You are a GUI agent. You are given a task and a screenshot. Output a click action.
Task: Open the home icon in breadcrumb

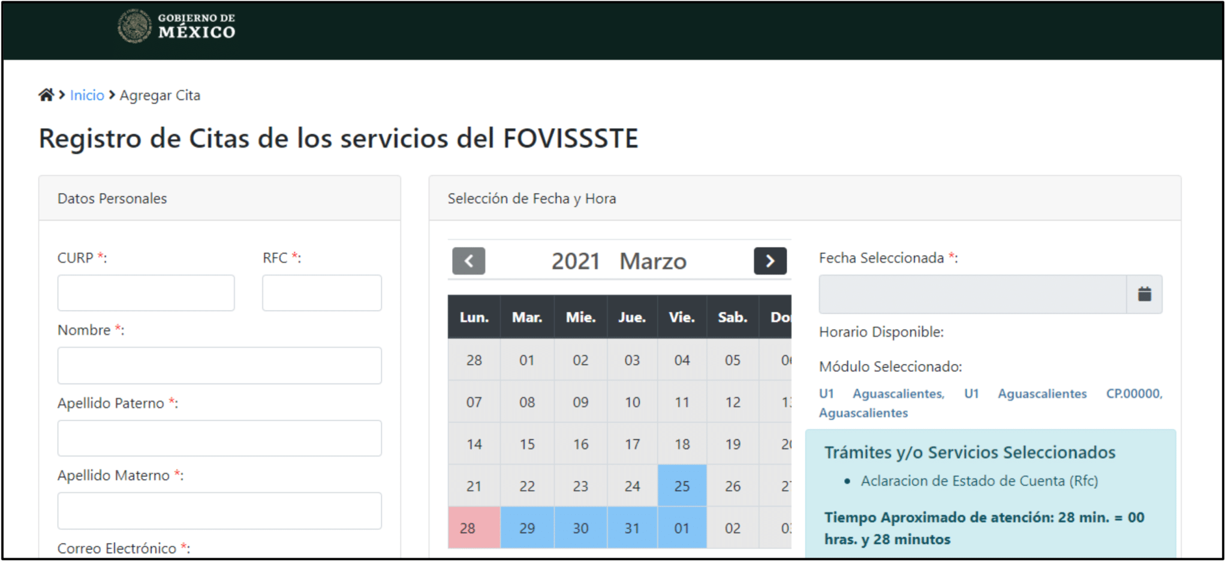tap(46, 95)
